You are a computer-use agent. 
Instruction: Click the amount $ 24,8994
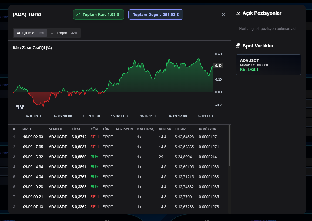(183, 157)
